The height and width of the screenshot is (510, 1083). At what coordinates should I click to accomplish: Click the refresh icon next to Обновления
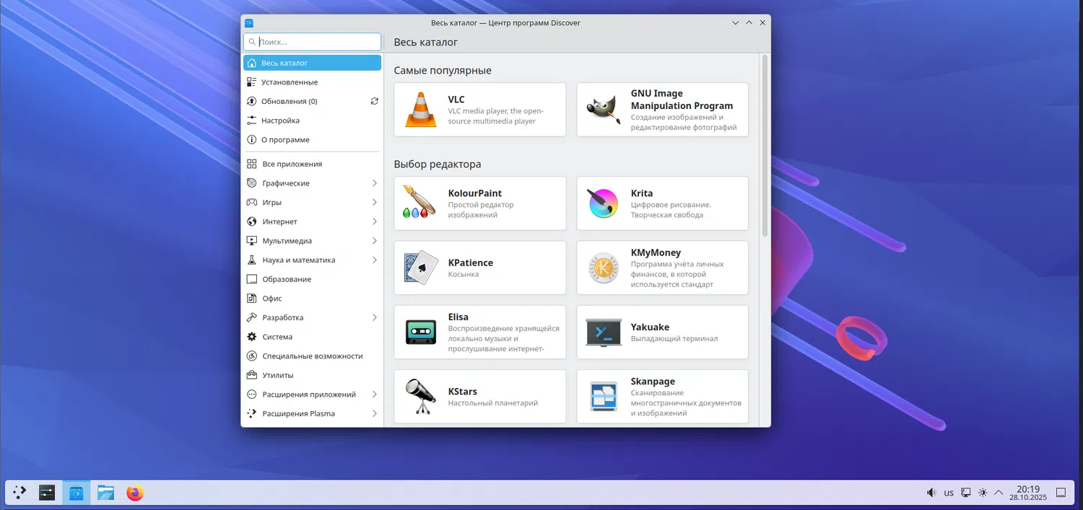pyautogui.click(x=374, y=102)
